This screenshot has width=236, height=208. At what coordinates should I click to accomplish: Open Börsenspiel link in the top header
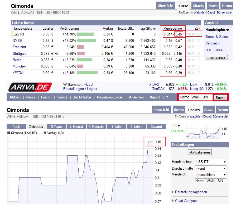point(225,12)
